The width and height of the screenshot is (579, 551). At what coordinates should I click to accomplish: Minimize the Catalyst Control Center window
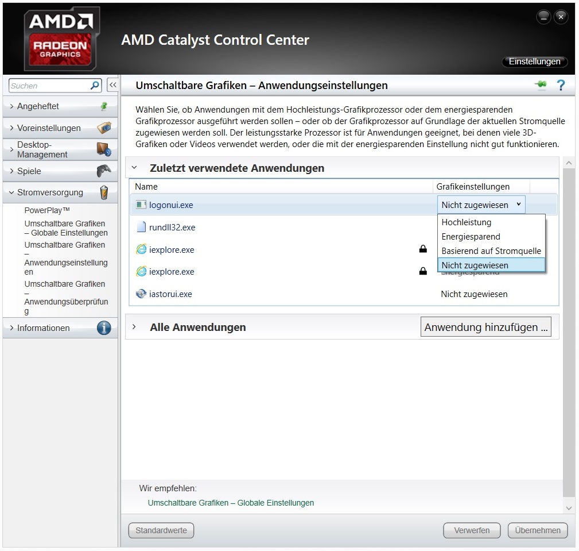click(x=543, y=17)
